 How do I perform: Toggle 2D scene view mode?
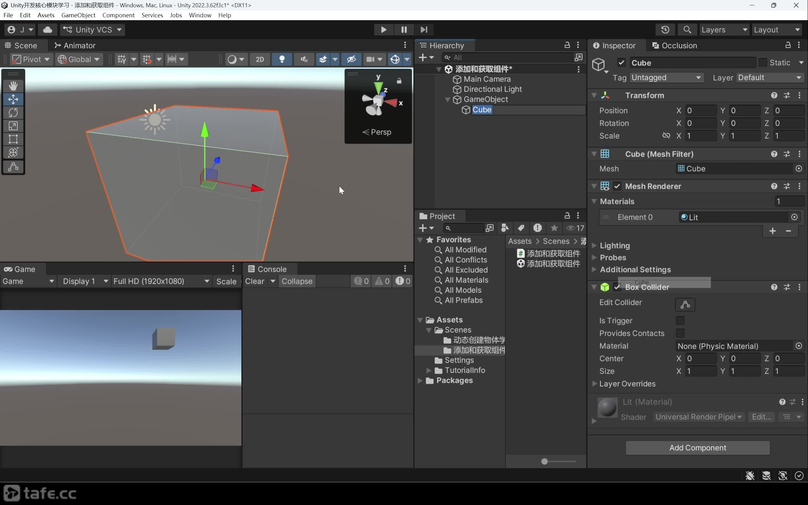coord(260,59)
